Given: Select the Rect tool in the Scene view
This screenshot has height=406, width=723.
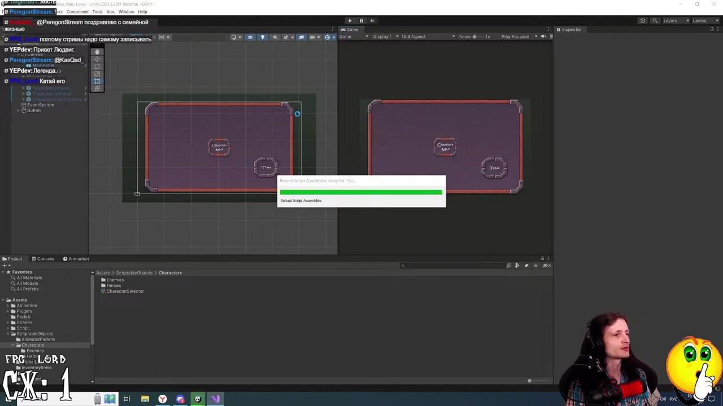Looking at the screenshot, I should pos(97,81).
